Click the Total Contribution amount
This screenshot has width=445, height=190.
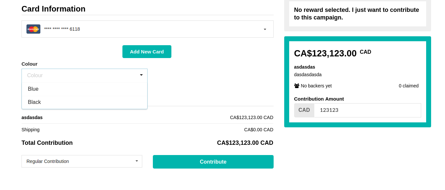pyautogui.click(x=245, y=142)
